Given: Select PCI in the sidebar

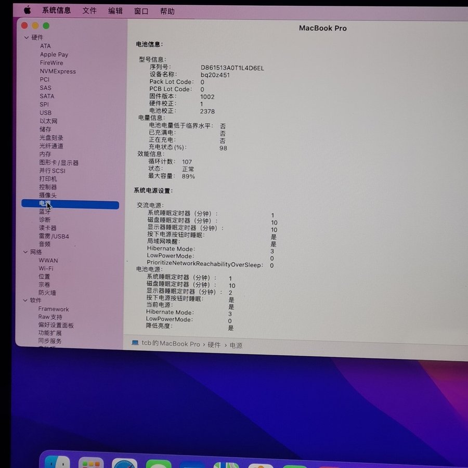Looking at the screenshot, I should click(x=45, y=80).
